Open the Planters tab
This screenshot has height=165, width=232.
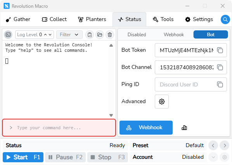click(92, 19)
